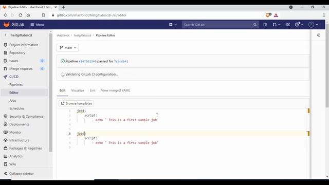This screenshot has height=185, width=329.
Task: Open the create new plus dropdown
Action: (x=173, y=25)
